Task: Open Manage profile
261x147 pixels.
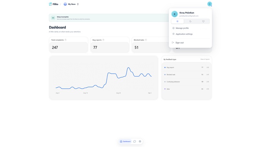Action: (190, 28)
